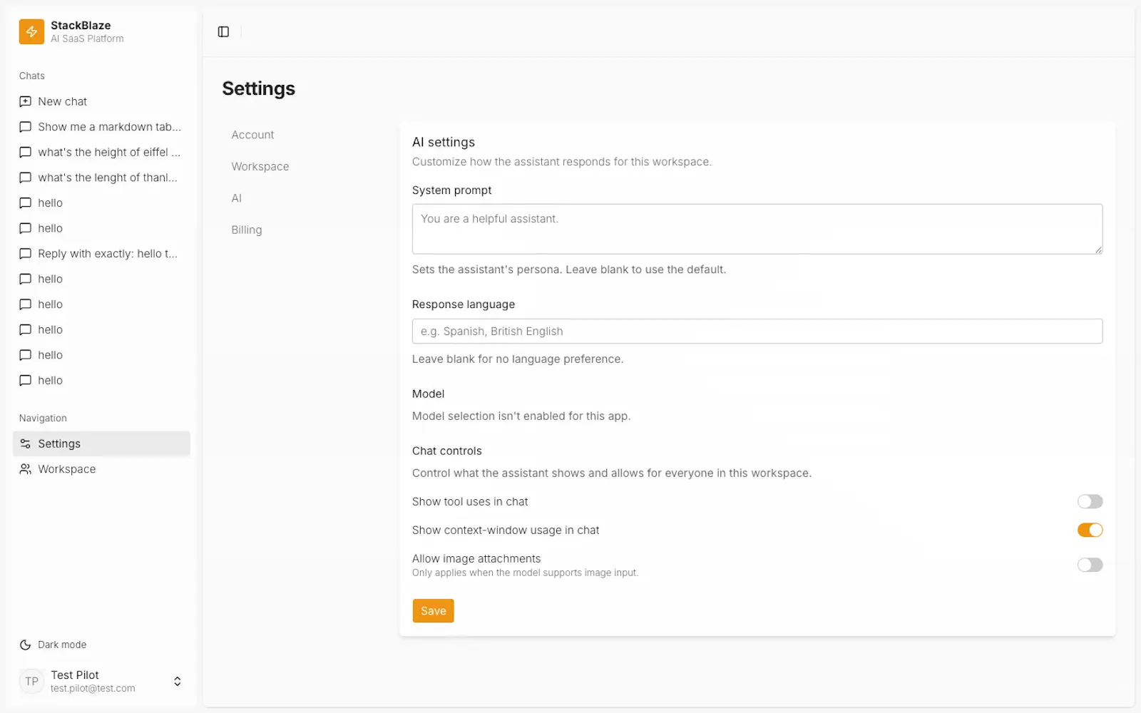Click the 'AI settings' heading
This screenshot has width=1141, height=713.
[444, 142]
